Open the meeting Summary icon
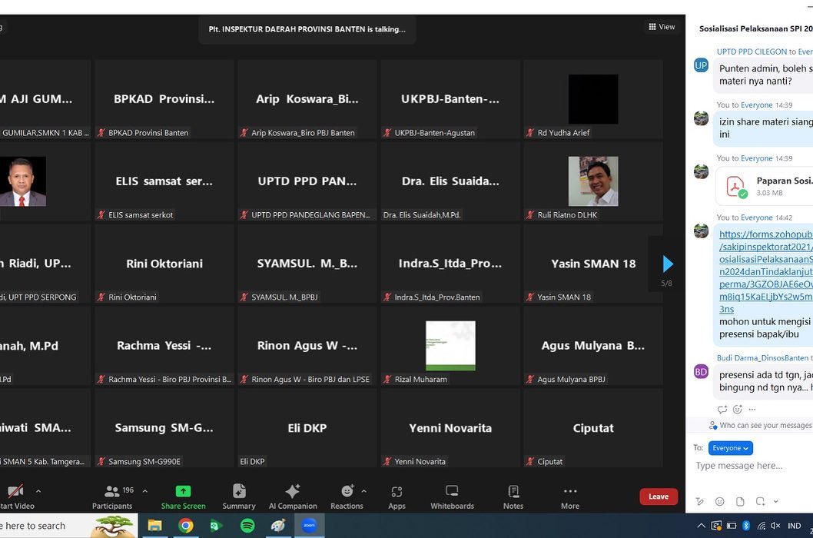This screenshot has width=813, height=538. (239, 496)
